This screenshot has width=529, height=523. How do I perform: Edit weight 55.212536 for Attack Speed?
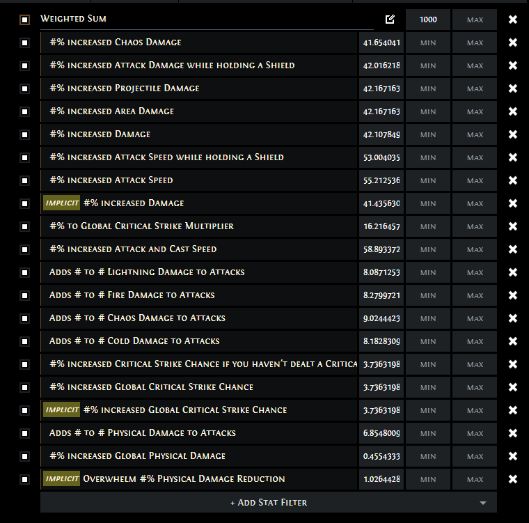click(x=381, y=180)
